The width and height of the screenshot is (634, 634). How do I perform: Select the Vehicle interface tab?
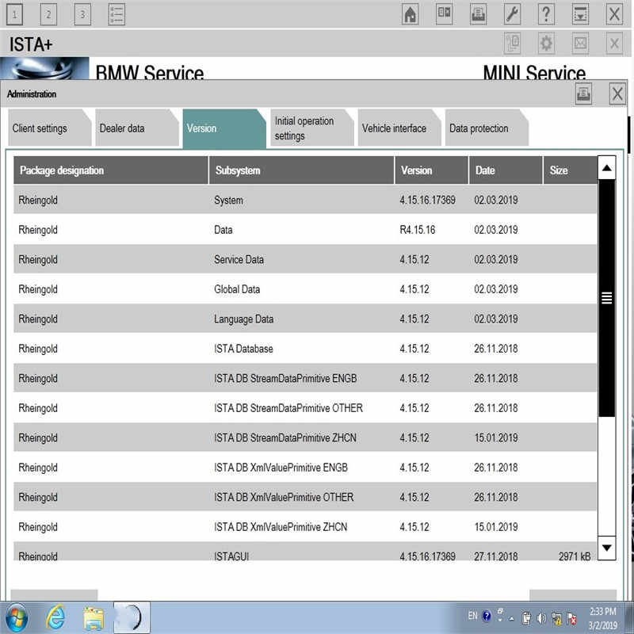pyautogui.click(x=394, y=128)
